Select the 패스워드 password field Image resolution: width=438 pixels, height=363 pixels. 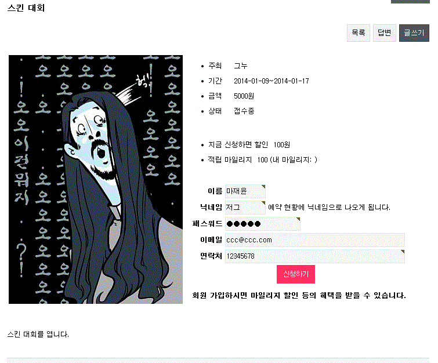tap(263, 224)
